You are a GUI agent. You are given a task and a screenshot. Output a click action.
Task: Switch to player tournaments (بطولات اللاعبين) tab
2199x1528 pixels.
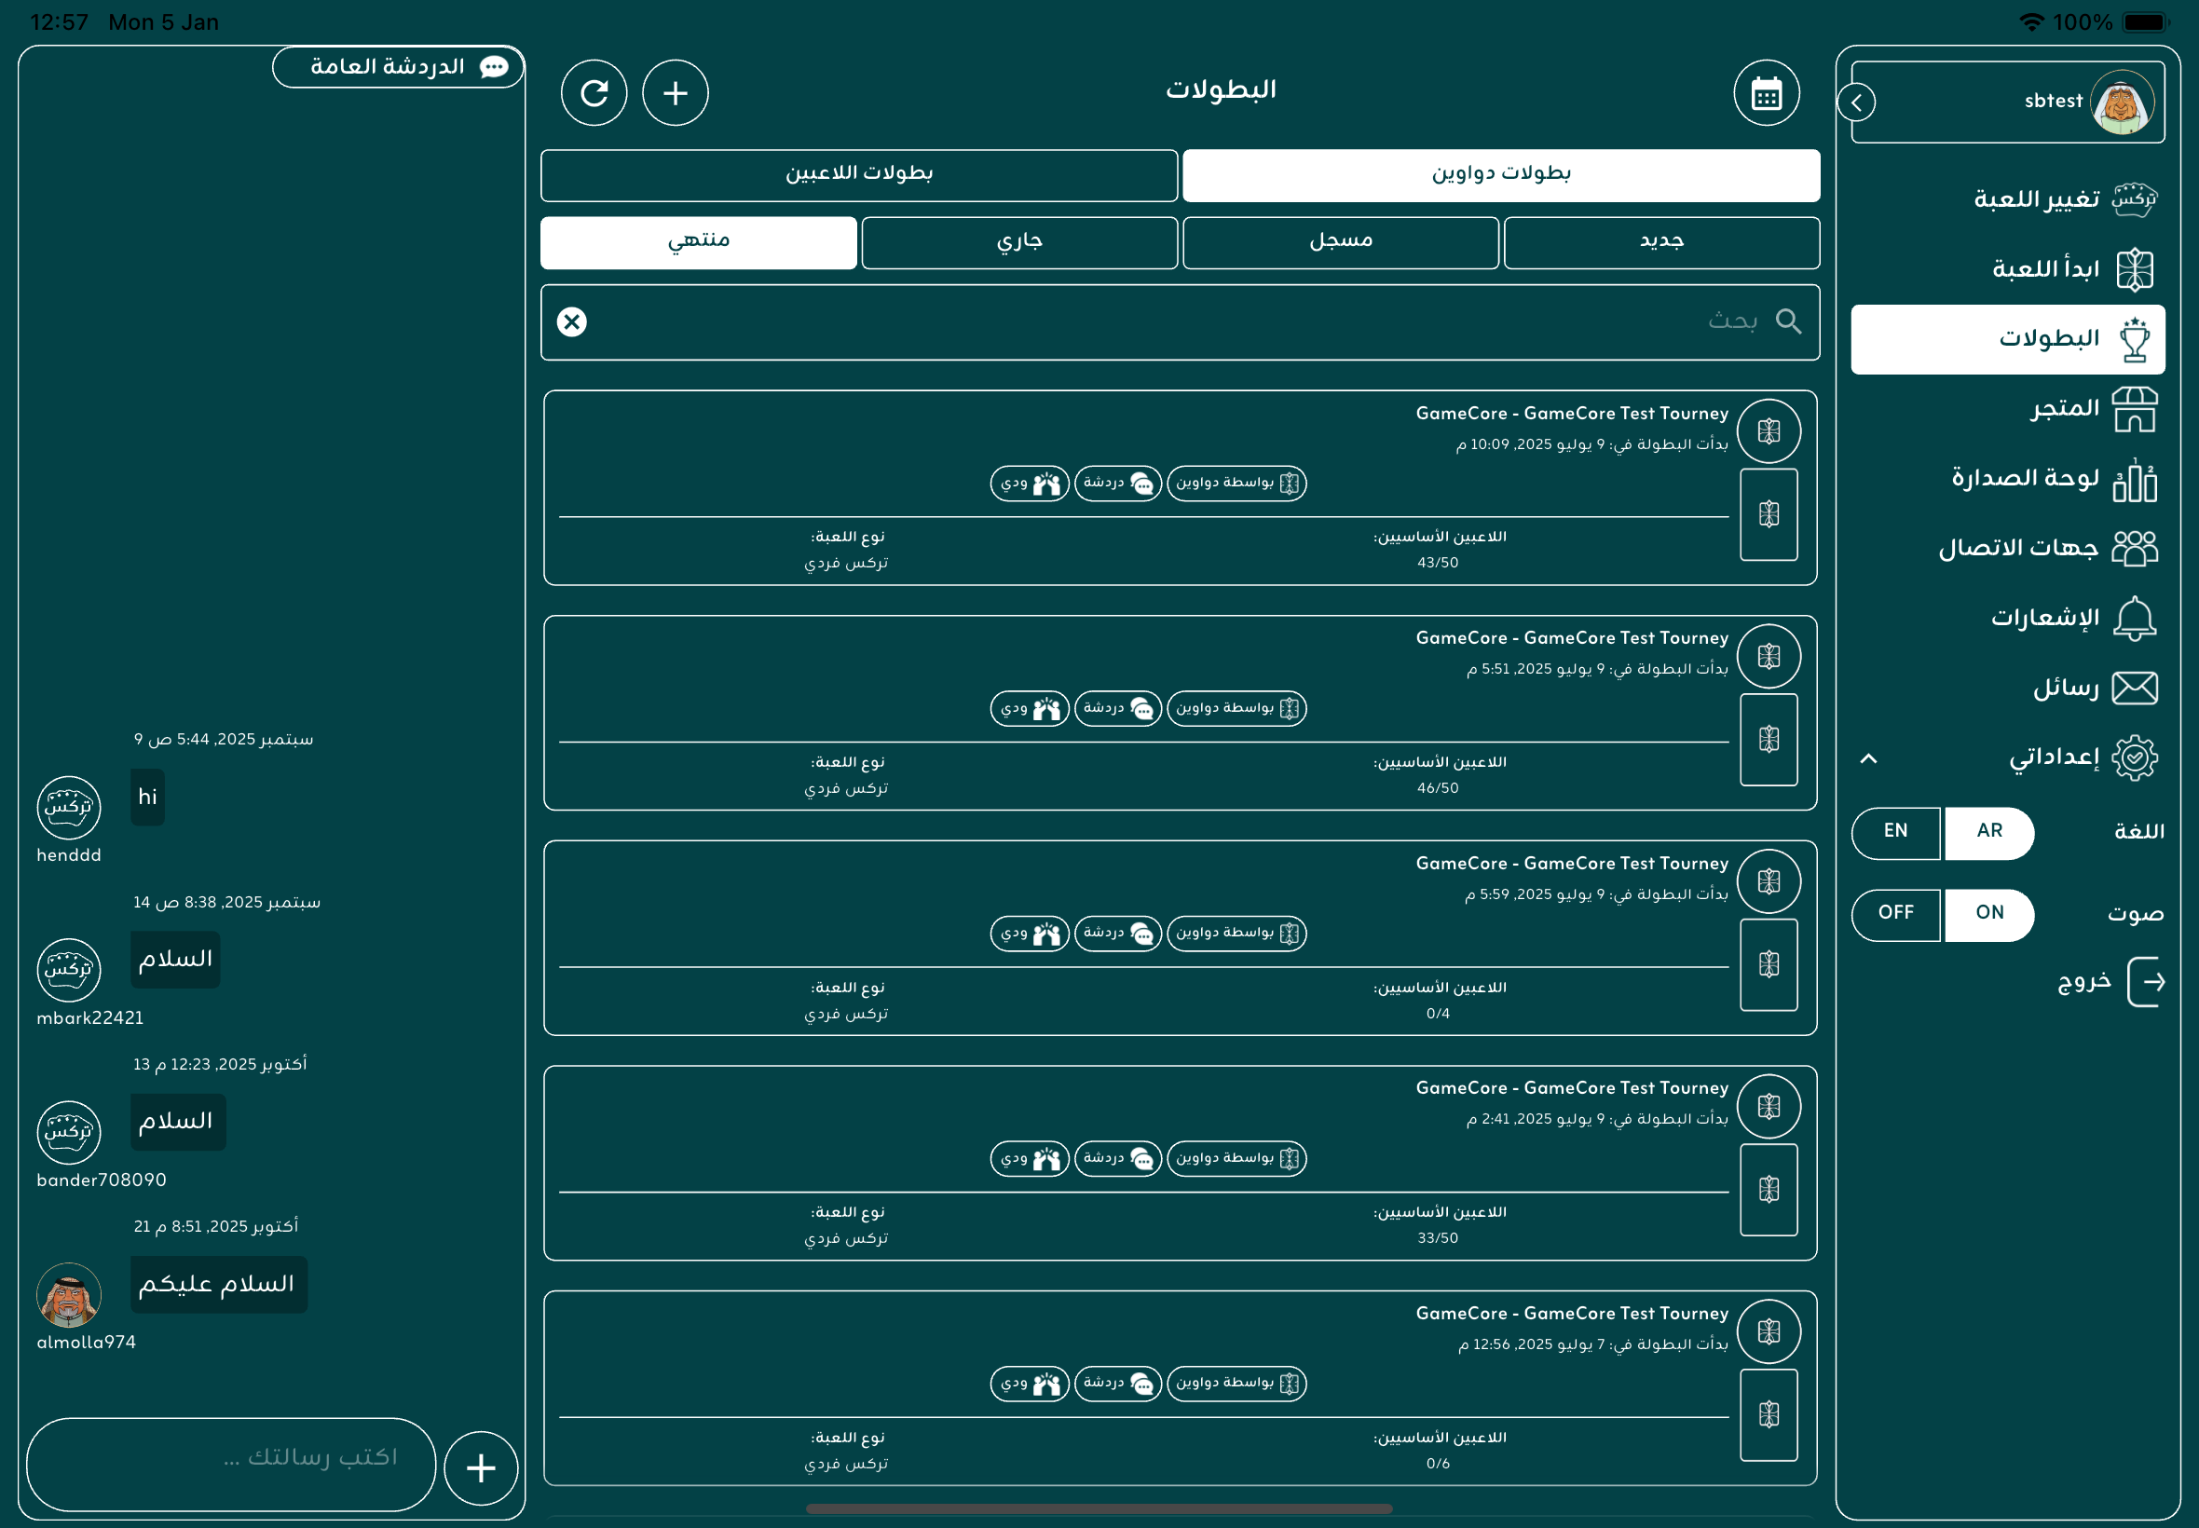point(859,174)
